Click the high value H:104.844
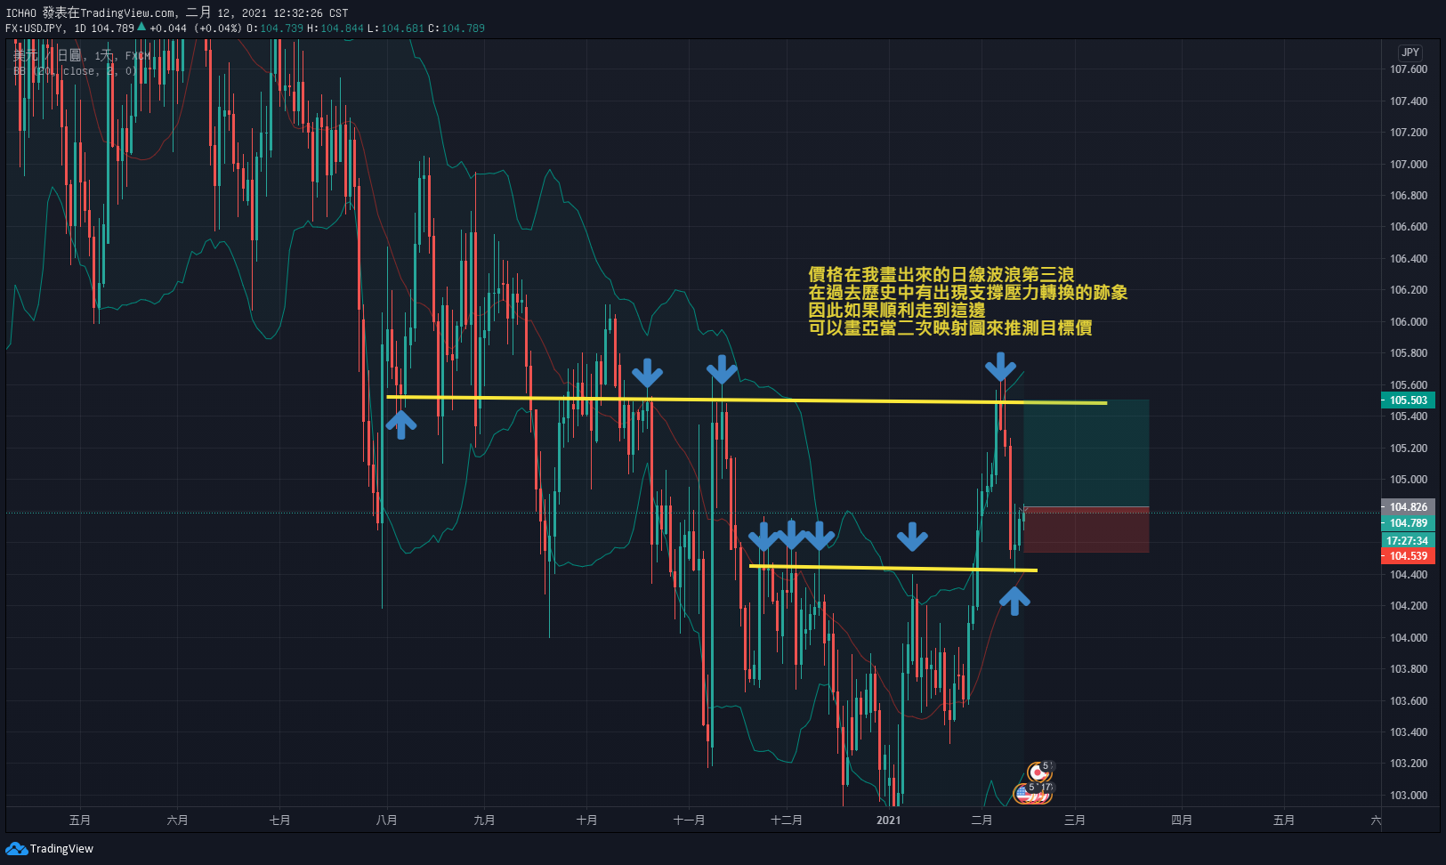 pos(335,28)
